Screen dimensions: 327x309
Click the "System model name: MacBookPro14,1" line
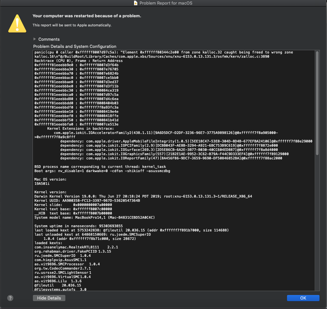pyautogui.click(x=94, y=217)
